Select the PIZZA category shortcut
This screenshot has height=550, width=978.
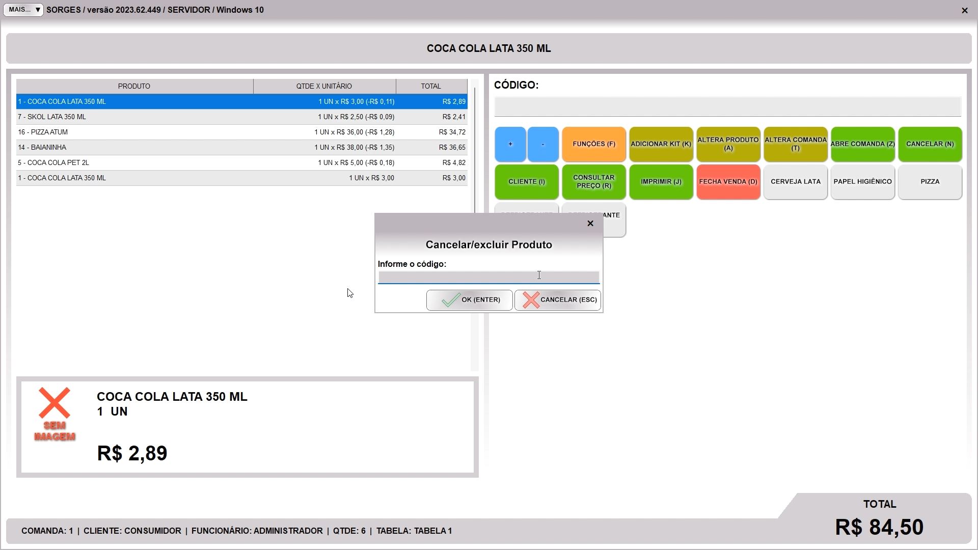[930, 182]
